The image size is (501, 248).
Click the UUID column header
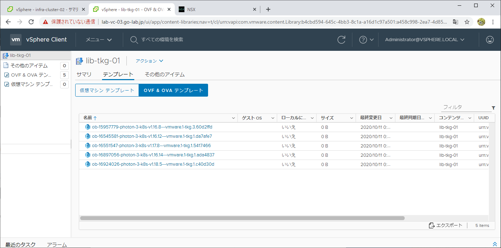(x=483, y=118)
